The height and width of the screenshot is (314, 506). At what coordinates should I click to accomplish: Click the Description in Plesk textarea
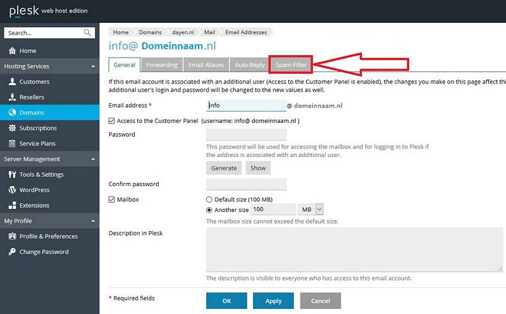point(355,249)
